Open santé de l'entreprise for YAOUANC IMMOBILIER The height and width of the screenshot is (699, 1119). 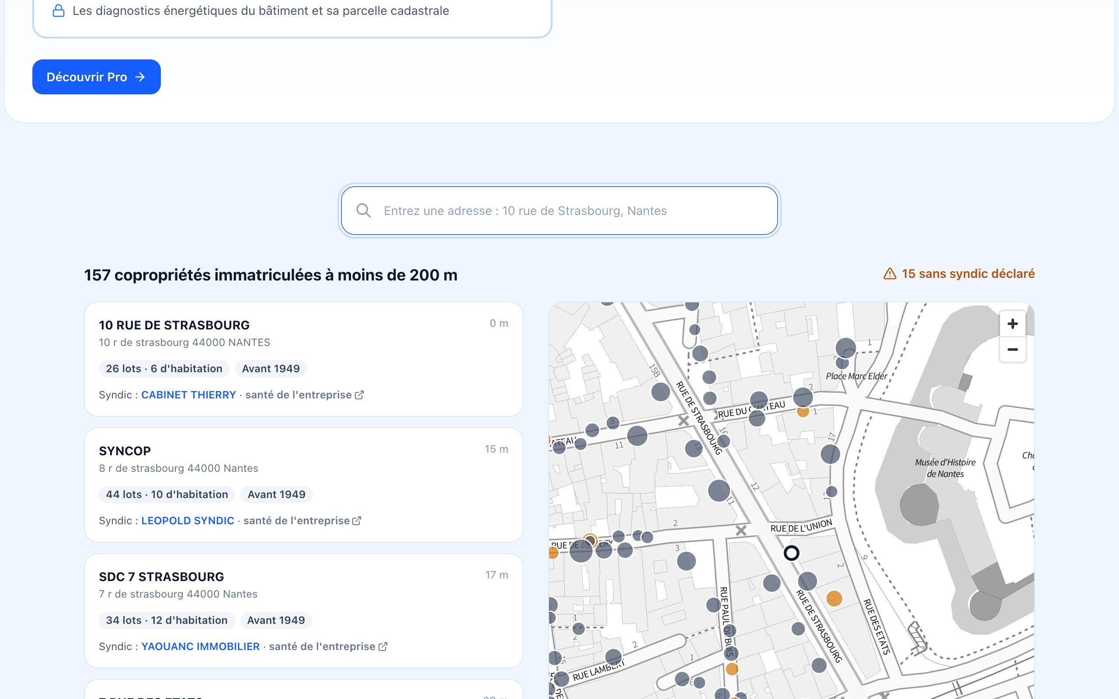[328, 646]
